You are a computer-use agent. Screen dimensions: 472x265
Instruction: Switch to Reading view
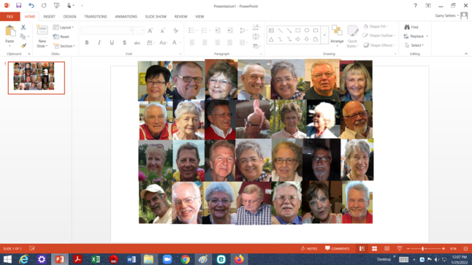click(387, 248)
